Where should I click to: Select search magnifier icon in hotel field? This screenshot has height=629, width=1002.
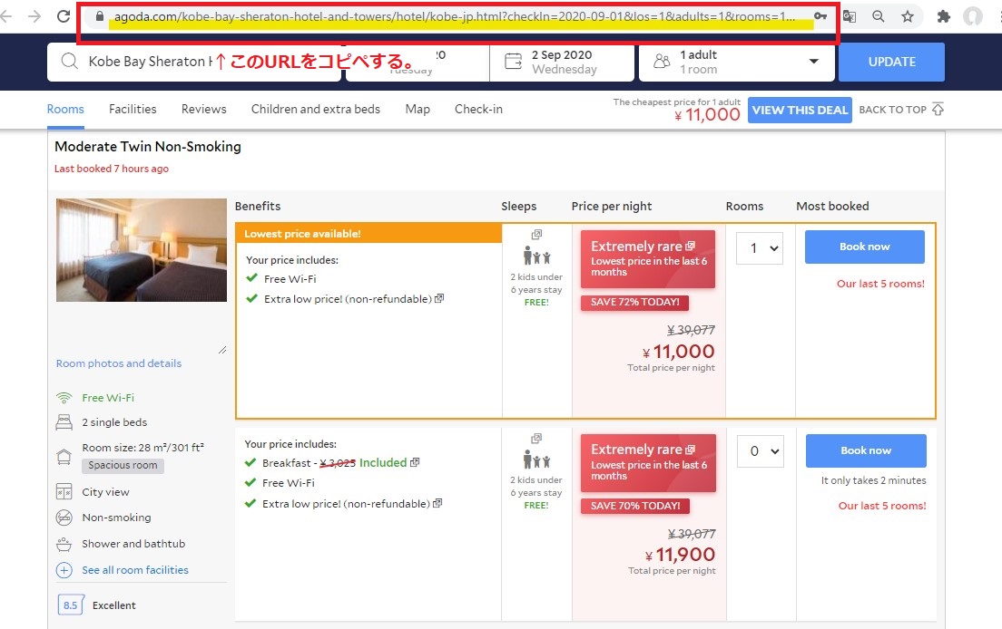tap(69, 62)
